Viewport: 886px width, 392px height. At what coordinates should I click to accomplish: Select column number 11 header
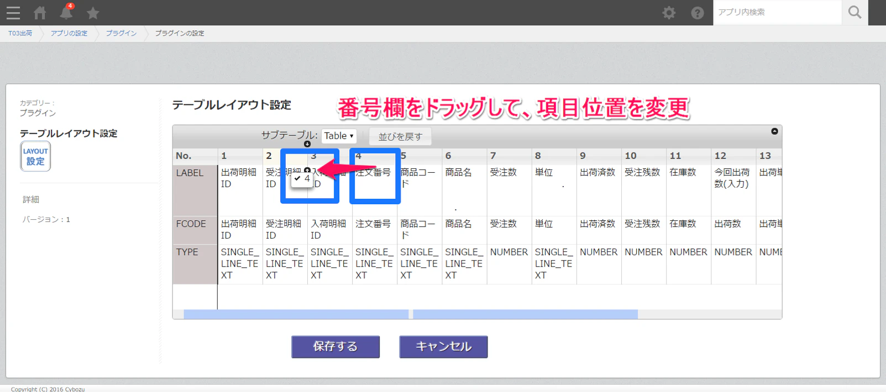688,156
